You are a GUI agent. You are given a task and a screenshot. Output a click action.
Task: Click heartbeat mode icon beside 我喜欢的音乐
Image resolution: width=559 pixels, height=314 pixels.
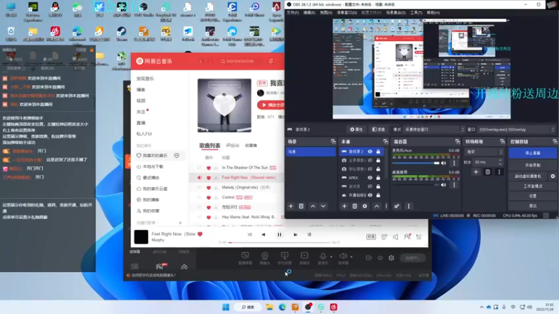pyautogui.click(x=177, y=156)
